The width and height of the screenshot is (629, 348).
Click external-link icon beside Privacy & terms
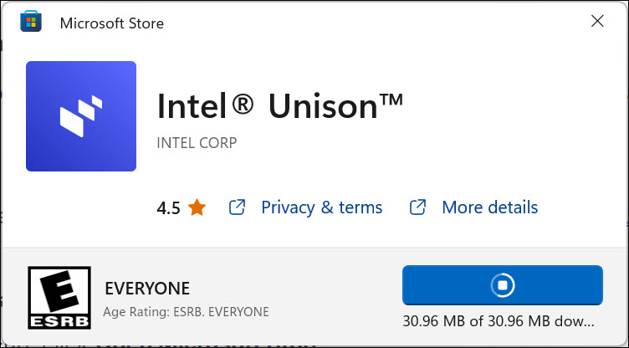[x=238, y=207]
